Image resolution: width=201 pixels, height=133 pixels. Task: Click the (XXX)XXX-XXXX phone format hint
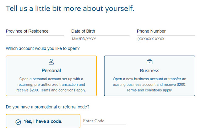(151, 39)
